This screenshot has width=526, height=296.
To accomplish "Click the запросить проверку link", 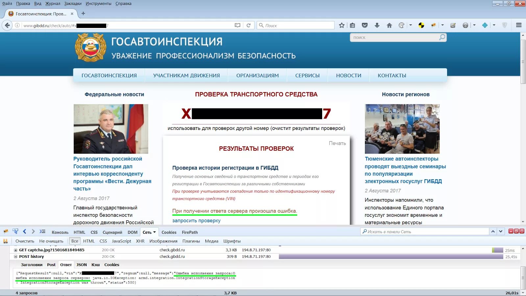I will click(x=196, y=221).
